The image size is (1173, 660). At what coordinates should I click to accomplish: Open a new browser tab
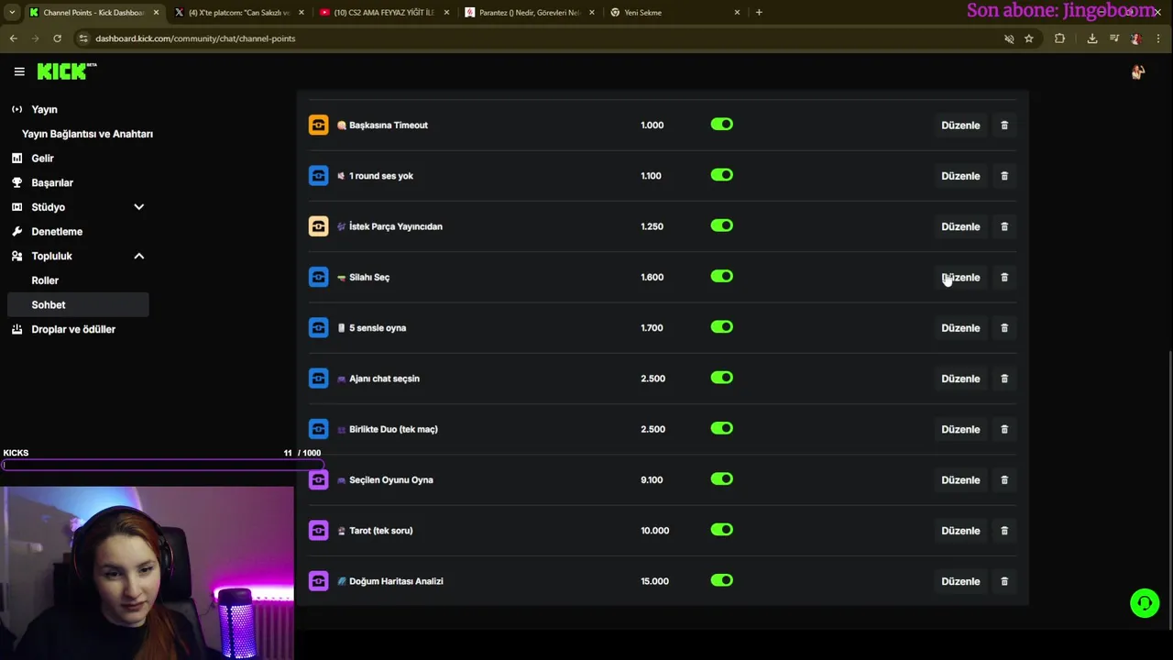759,12
